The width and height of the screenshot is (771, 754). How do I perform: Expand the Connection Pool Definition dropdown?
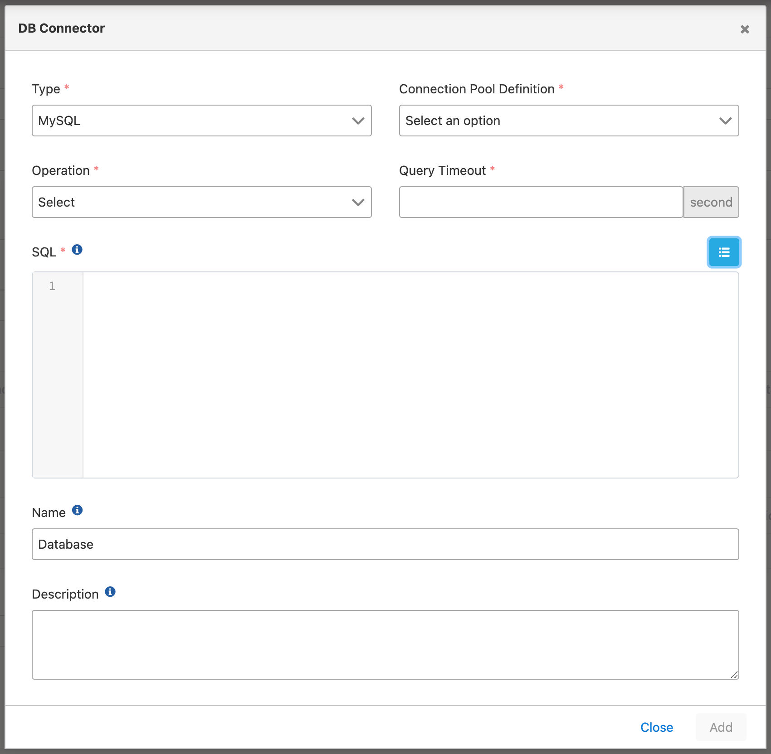[x=569, y=121]
